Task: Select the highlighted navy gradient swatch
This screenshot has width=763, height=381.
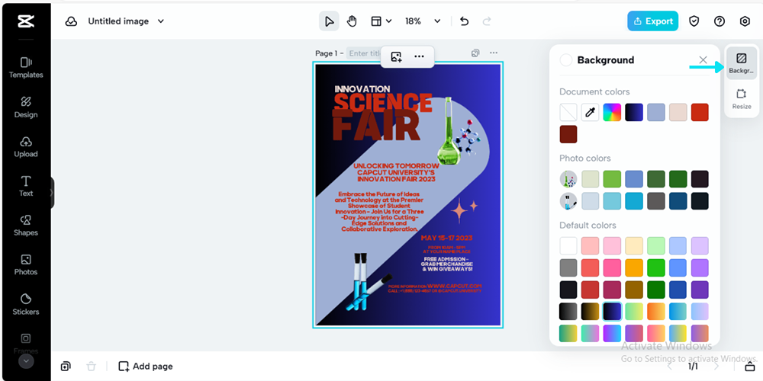Action: click(x=612, y=312)
